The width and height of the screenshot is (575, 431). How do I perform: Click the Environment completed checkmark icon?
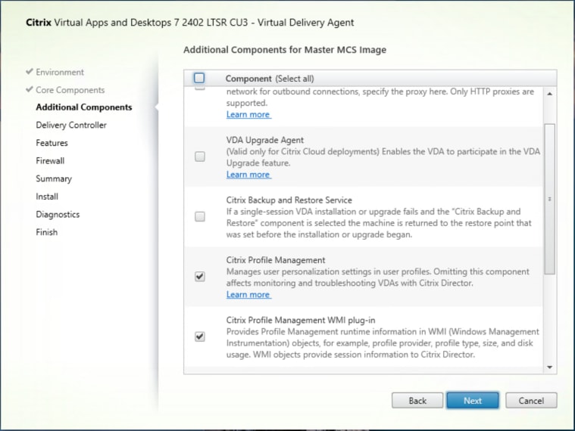[30, 71]
